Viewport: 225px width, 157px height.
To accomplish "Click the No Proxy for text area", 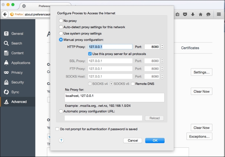I will pyautogui.click(x=114, y=97).
